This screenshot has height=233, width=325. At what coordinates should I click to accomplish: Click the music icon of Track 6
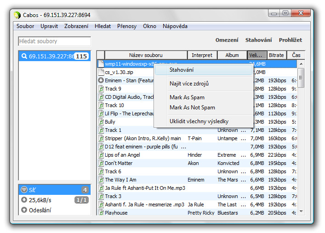tap(101, 171)
